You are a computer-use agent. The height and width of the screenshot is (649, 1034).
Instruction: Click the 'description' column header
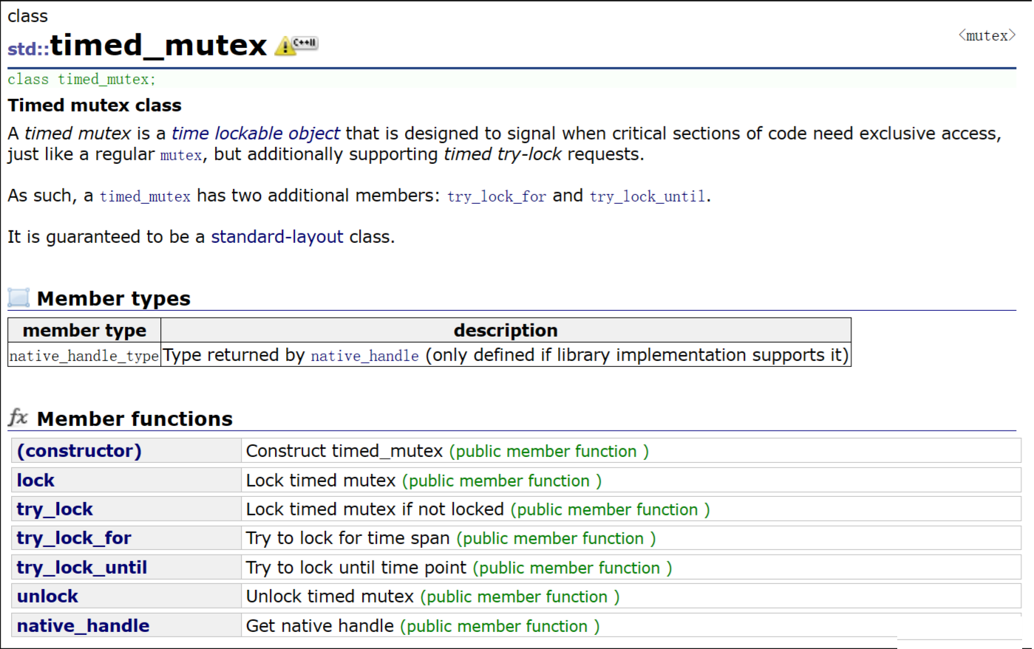click(506, 330)
